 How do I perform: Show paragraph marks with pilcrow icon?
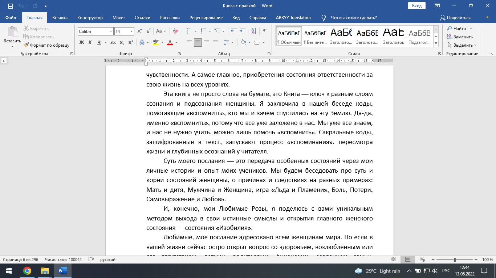pos(265,31)
